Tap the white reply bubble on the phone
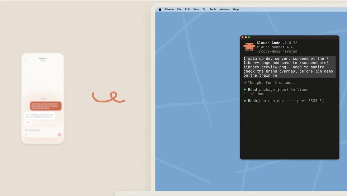The image size is (347, 196). [x=40, y=116]
